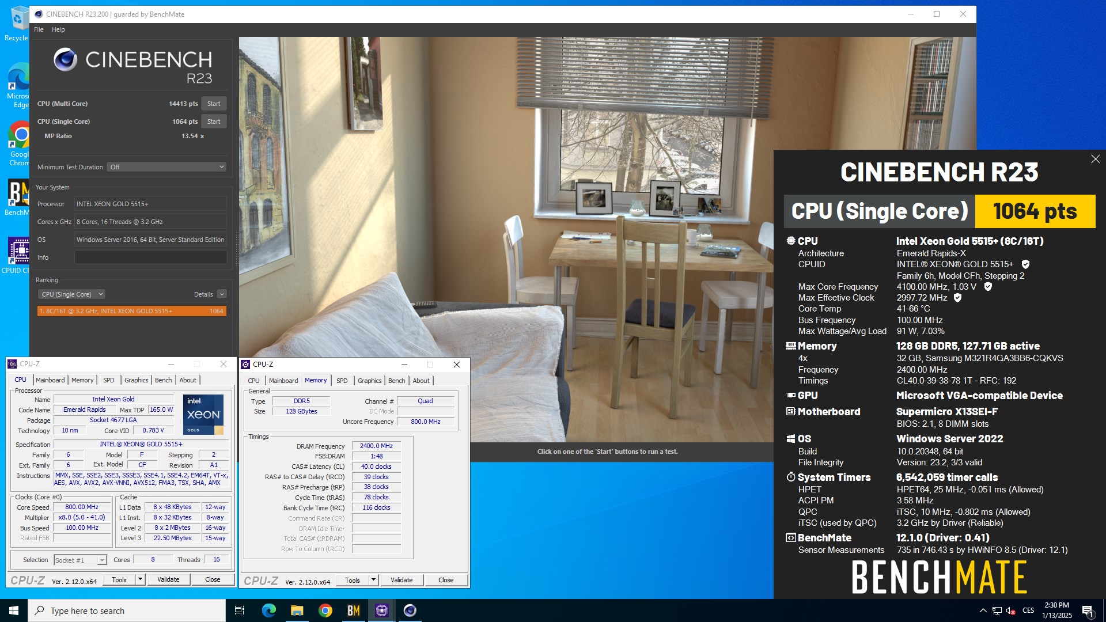Click the verified shield icon beside CPUID

1025,264
